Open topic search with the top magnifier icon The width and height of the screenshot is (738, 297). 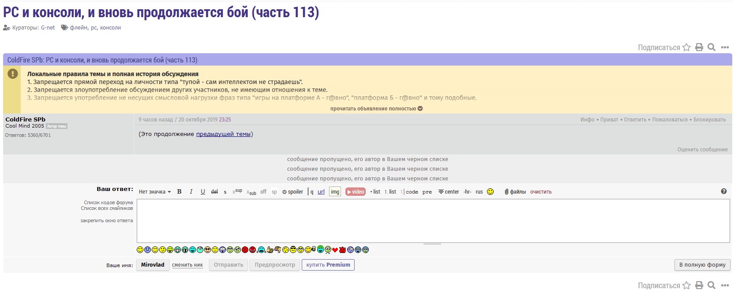click(712, 48)
